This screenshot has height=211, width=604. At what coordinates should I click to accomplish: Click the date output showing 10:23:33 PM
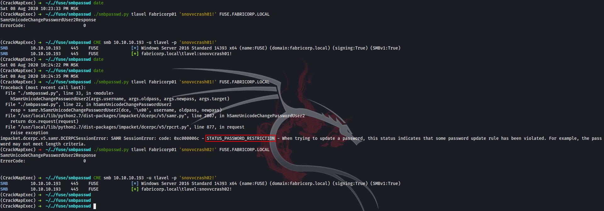click(39, 8)
